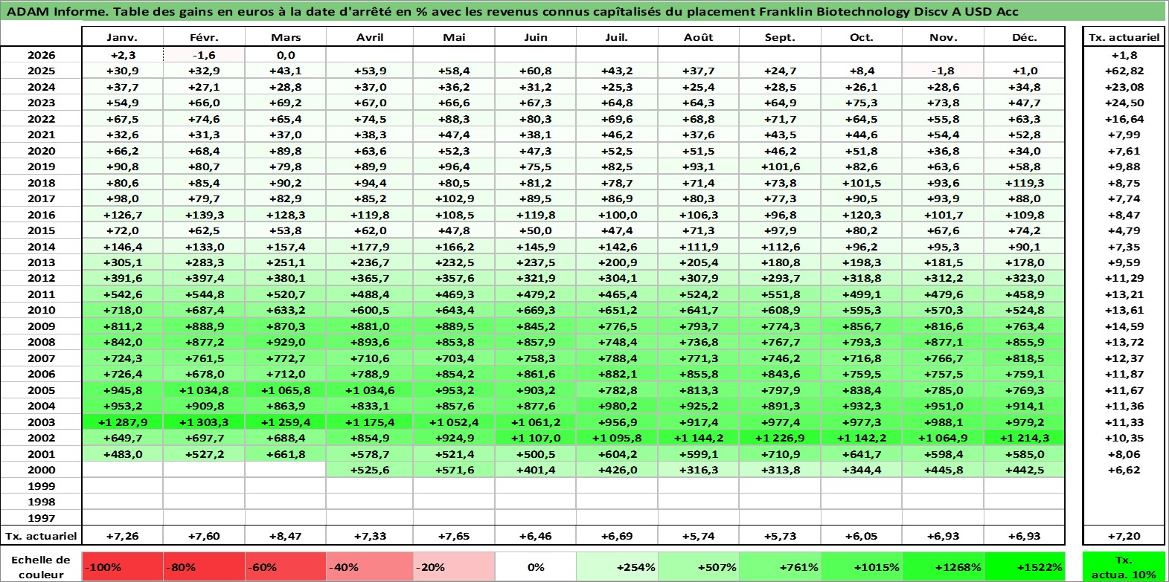Select the 2003 row label

pyautogui.click(x=41, y=422)
